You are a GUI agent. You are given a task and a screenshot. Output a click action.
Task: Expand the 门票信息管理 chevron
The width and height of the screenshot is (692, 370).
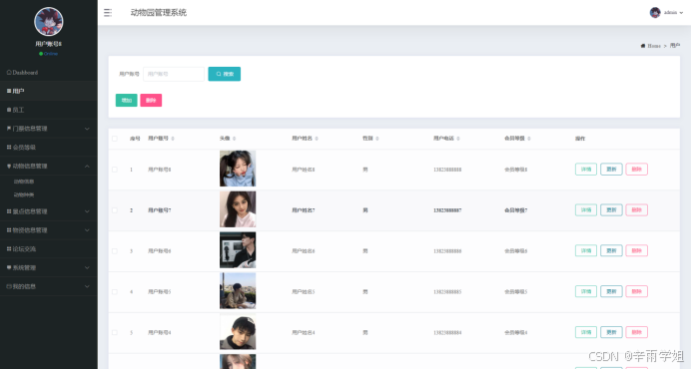87,129
